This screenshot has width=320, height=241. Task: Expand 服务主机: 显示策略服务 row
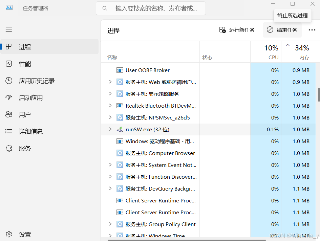click(x=110, y=94)
